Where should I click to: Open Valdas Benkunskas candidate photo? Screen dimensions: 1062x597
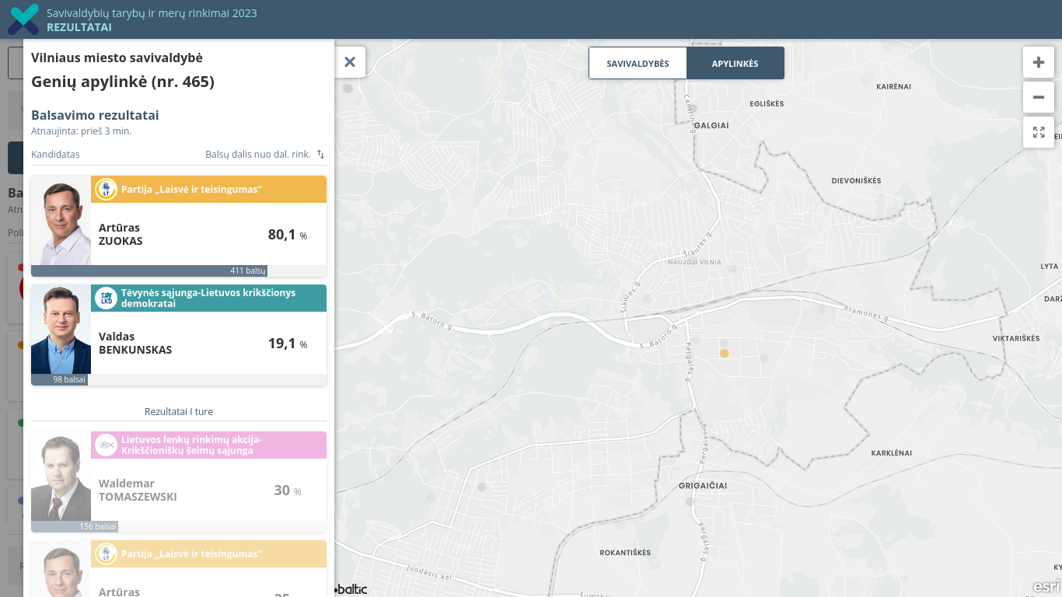click(x=61, y=331)
